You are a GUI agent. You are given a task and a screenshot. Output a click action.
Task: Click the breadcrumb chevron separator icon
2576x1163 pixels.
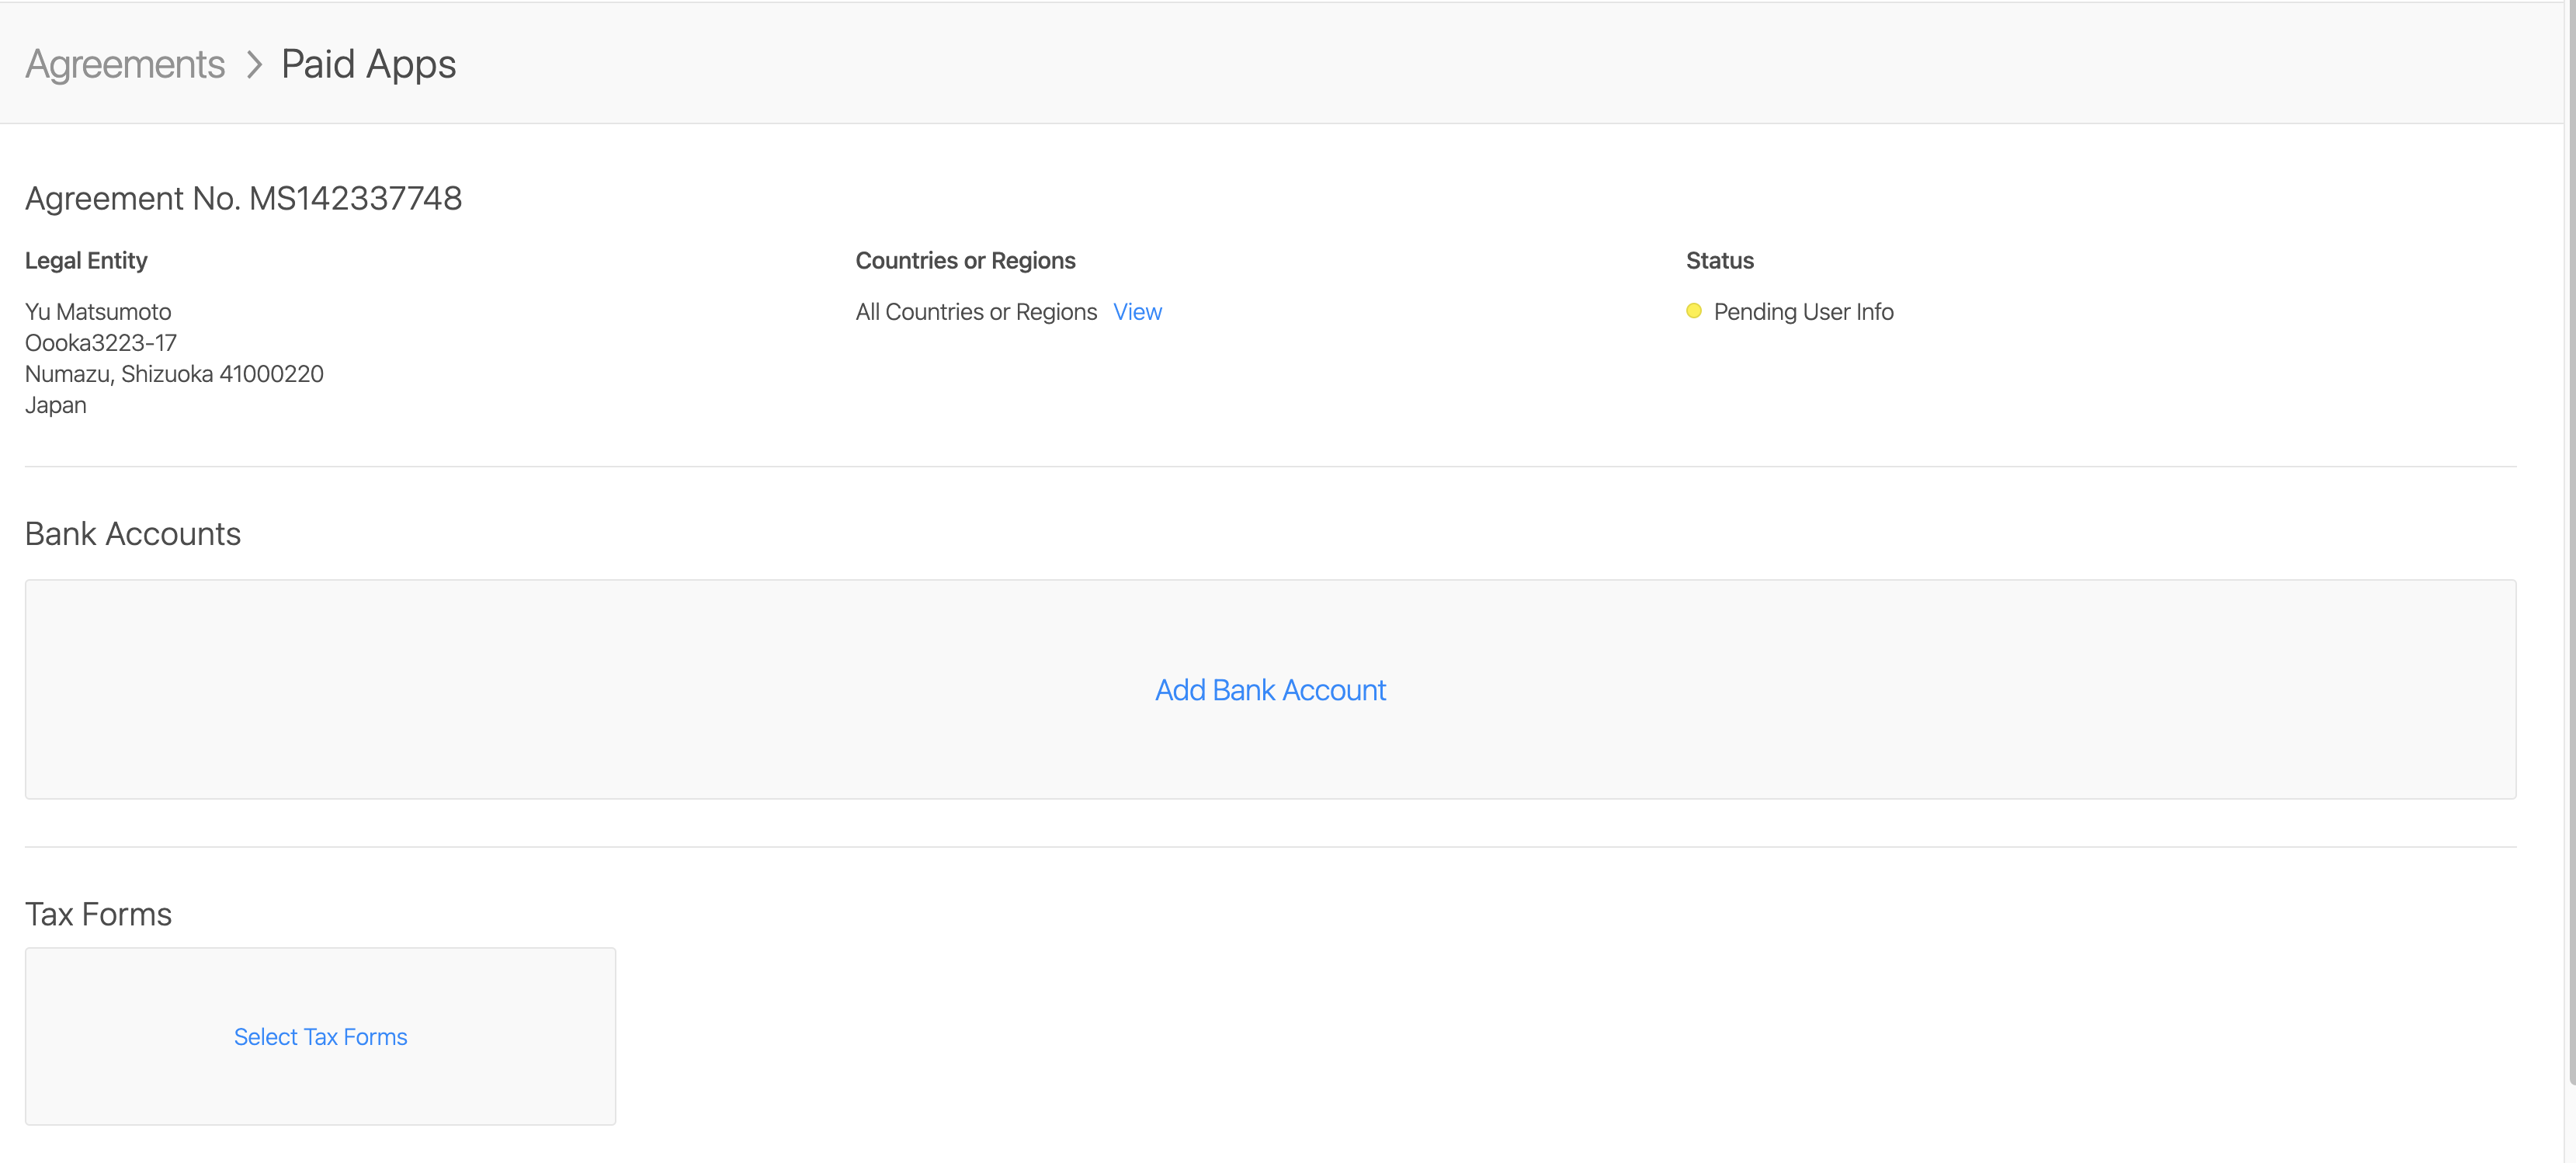click(255, 64)
